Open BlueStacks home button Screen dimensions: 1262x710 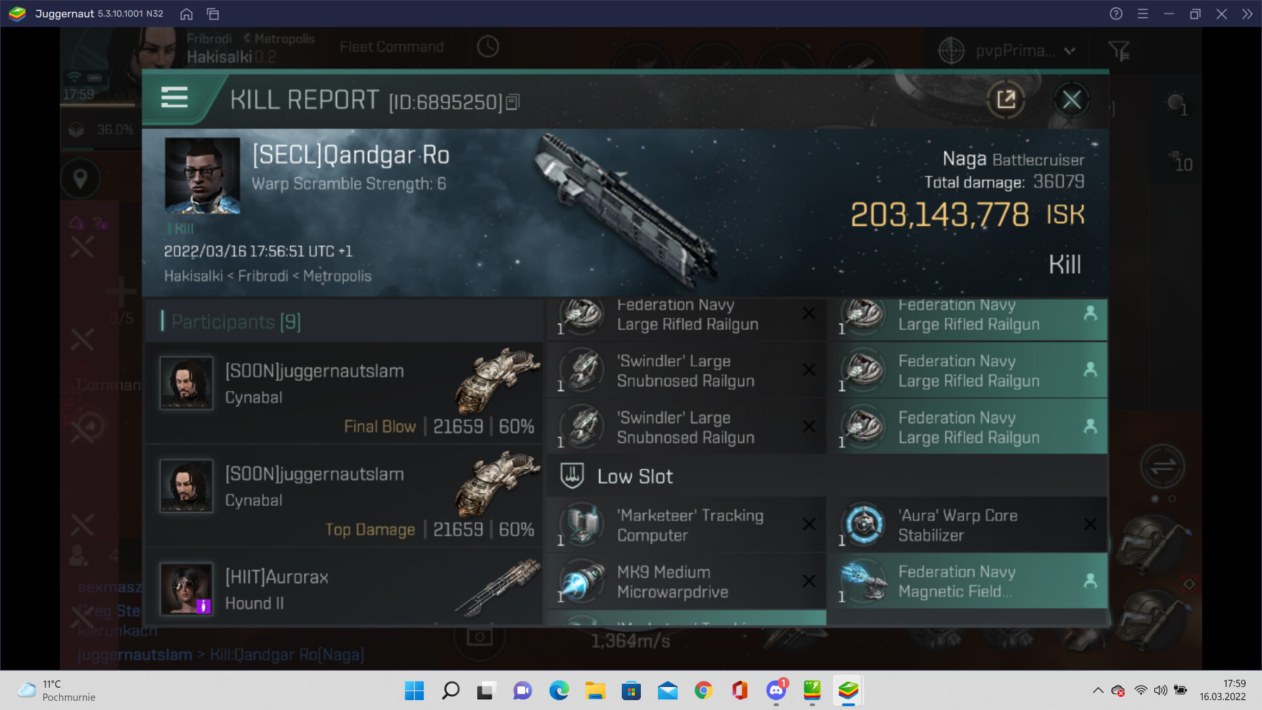[187, 14]
